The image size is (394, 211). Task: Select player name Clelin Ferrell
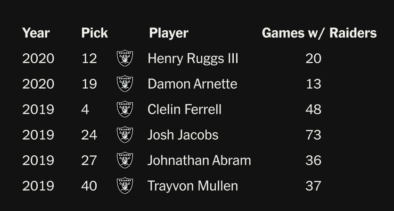click(x=184, y=110)
